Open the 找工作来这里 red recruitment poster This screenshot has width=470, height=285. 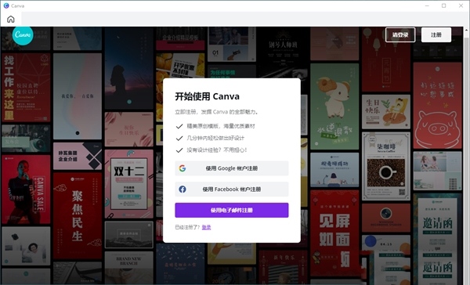(x=26, y=88)
